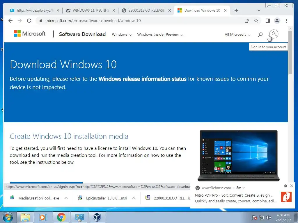The width and height of the screenshot is (298, 223).
Task: Open Chrome three-dot menu
Action: point(286,21)
